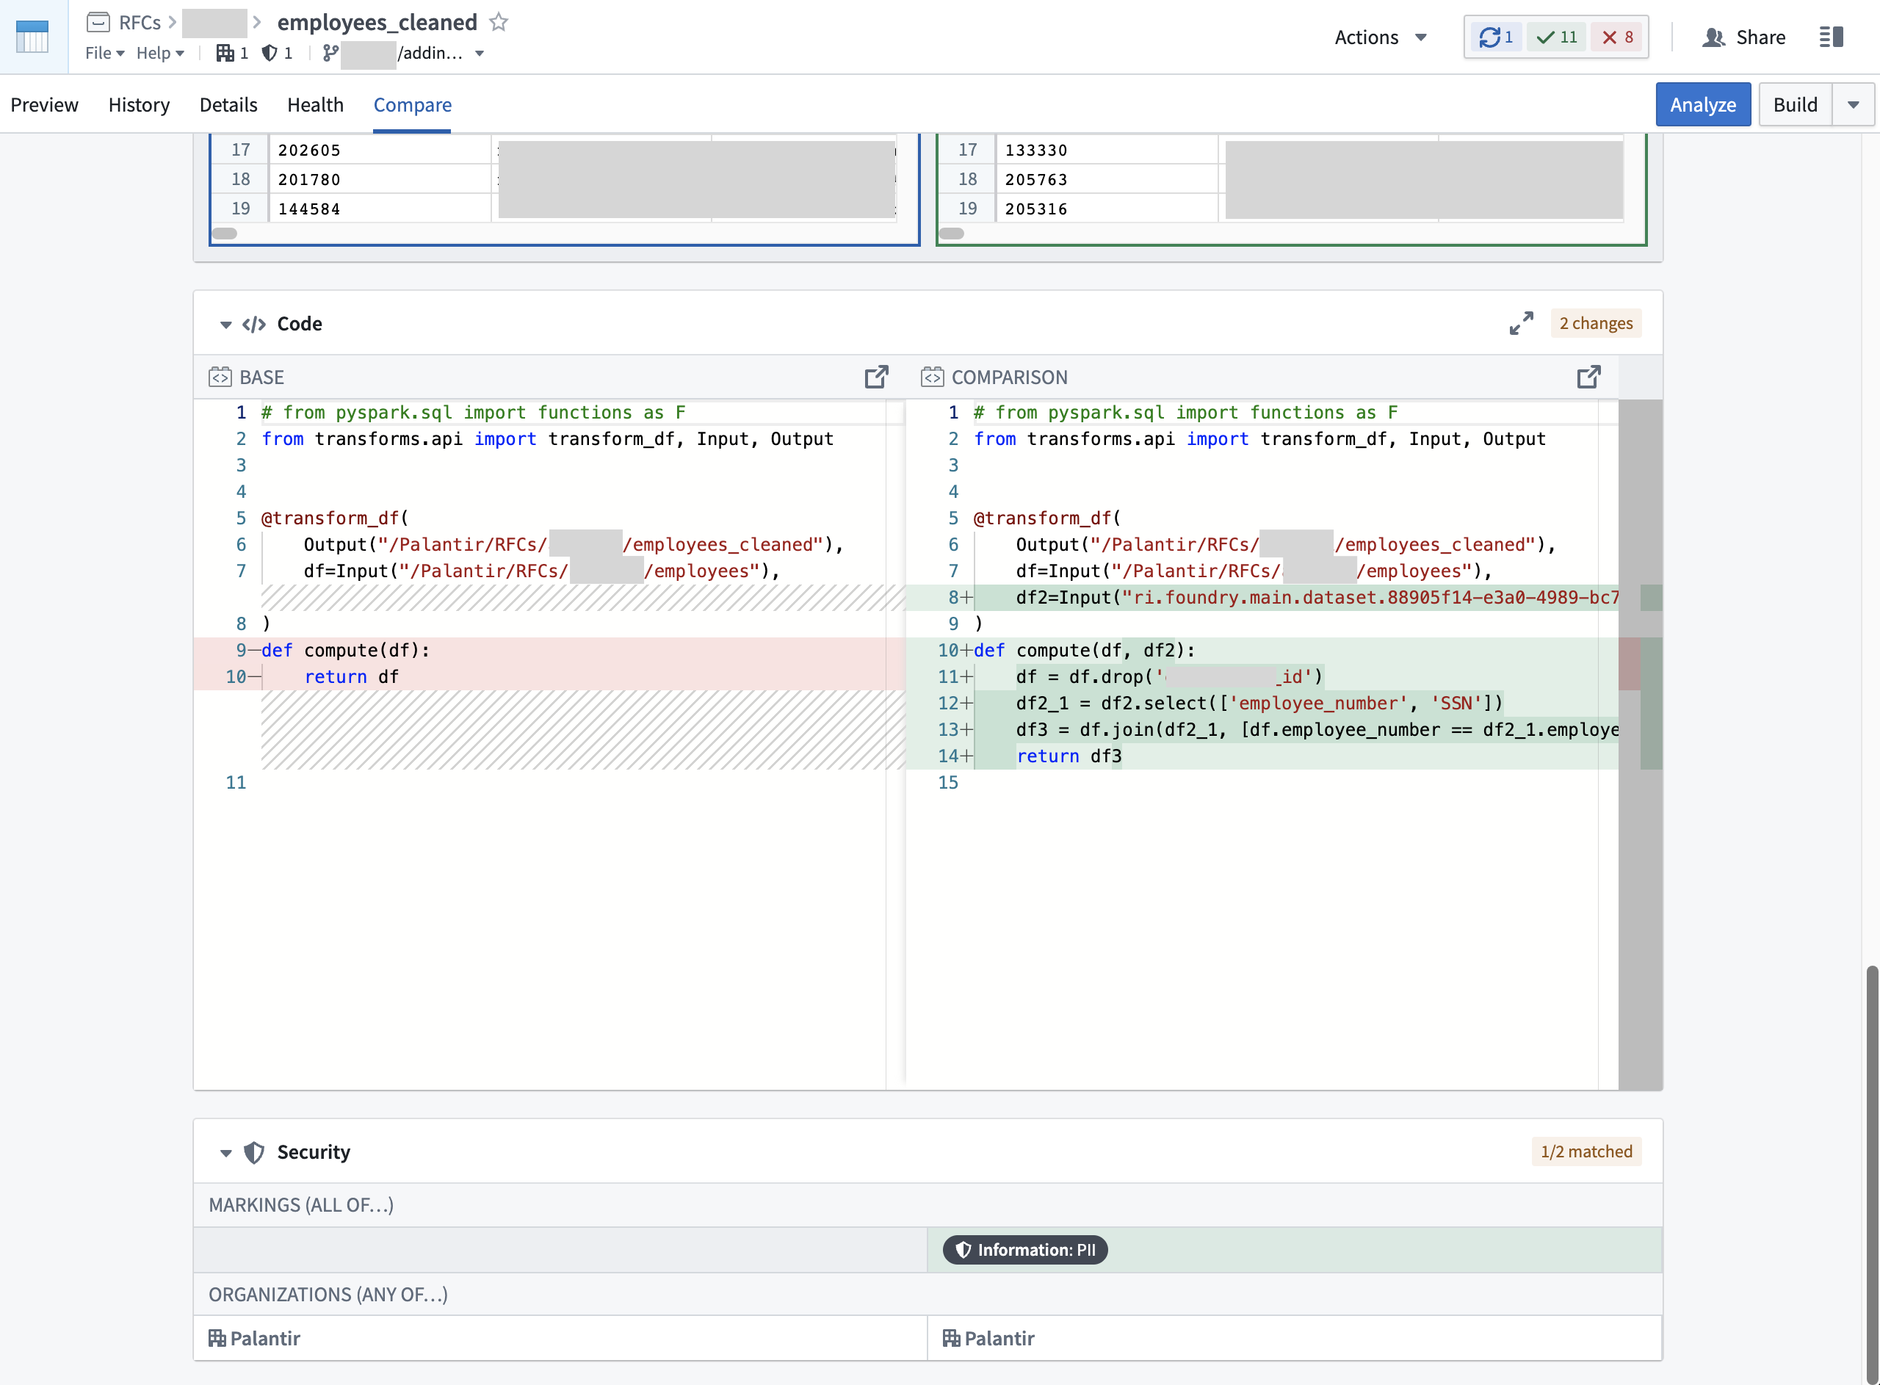Switch to the Health tab
1880x1385 pixels.
315,105
